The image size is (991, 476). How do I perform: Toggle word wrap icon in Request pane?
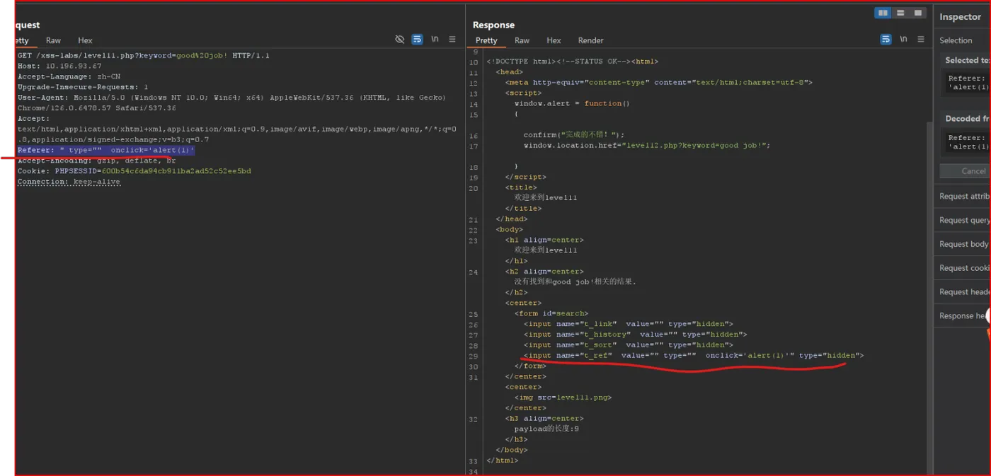pos(418,40)
